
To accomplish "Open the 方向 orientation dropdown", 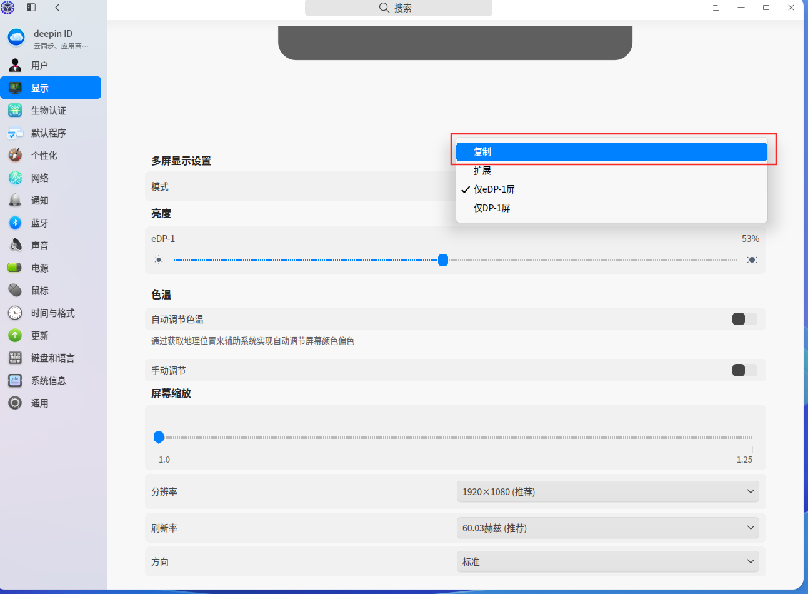I will 607,561.
